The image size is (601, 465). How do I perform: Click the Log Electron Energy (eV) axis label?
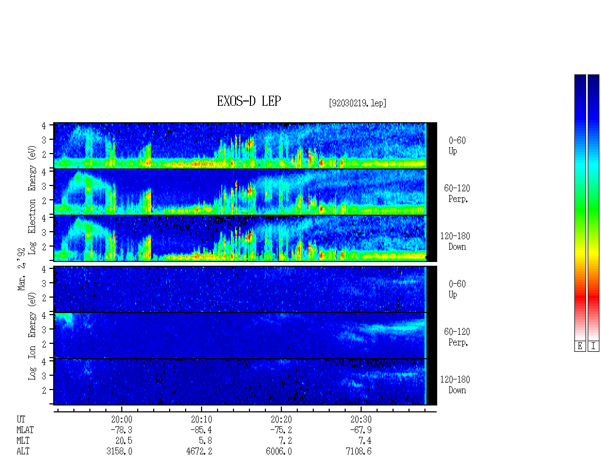[32, 200]
